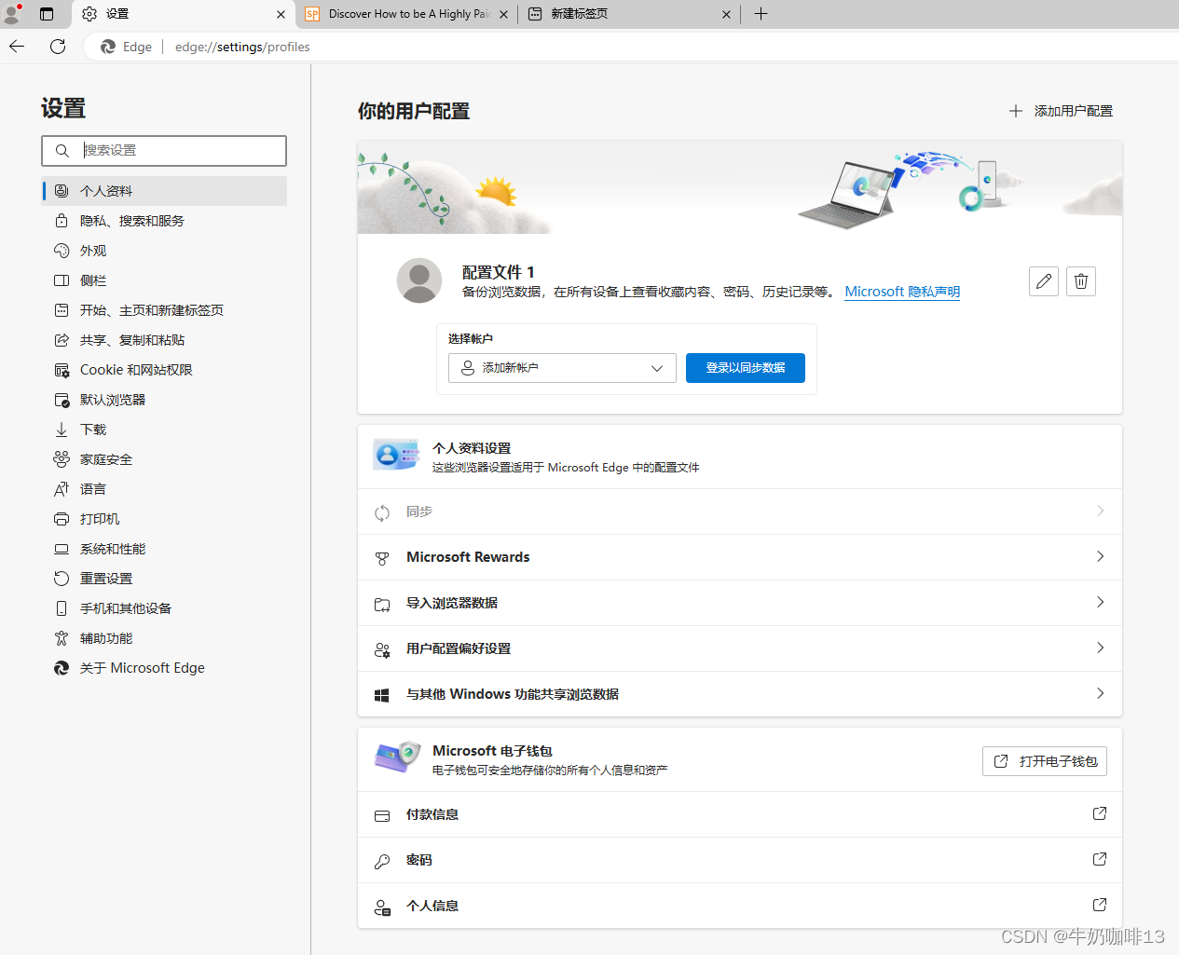This screenshot has width=1179, height=955.
Task: Open 开始、主页和新建标签页 settings section
Action: pyautogui.click(x=164, y=310)
